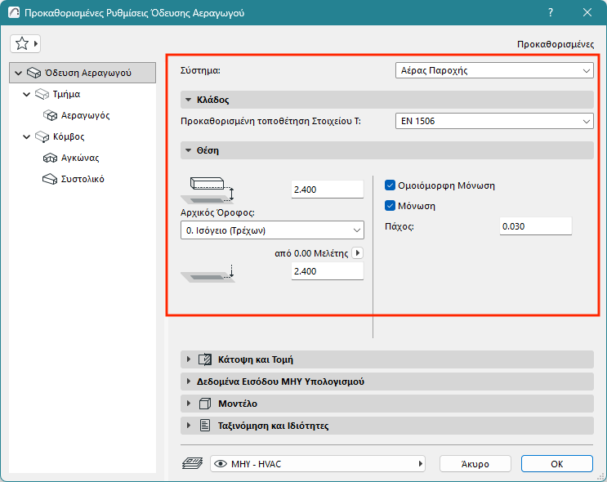Click the Μοντέλο panel cube icon
This screenshot has height=482, width=607.
(x=205, y=404)
